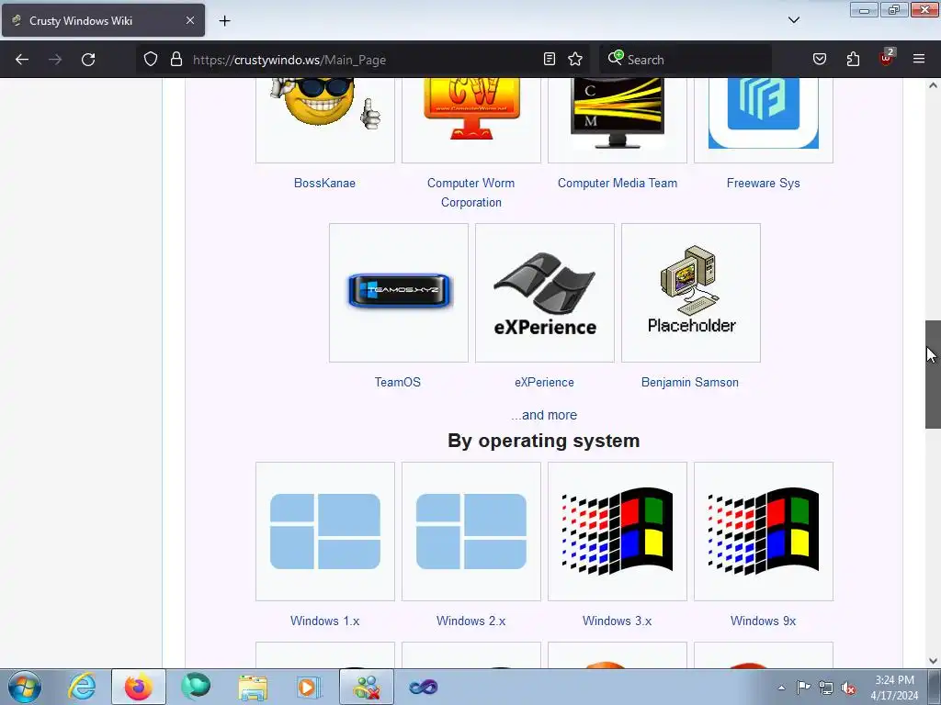941x705 pixels.
Task: Open Windows Explorer folder taskbar icon
Action: tap(253, 687)
